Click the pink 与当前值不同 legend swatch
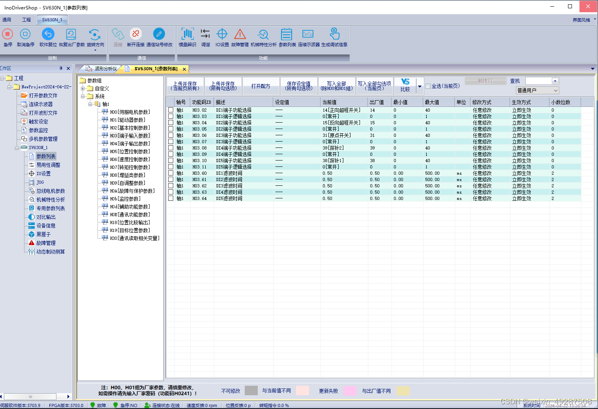598x409 pixels. [x=302, y=390]
